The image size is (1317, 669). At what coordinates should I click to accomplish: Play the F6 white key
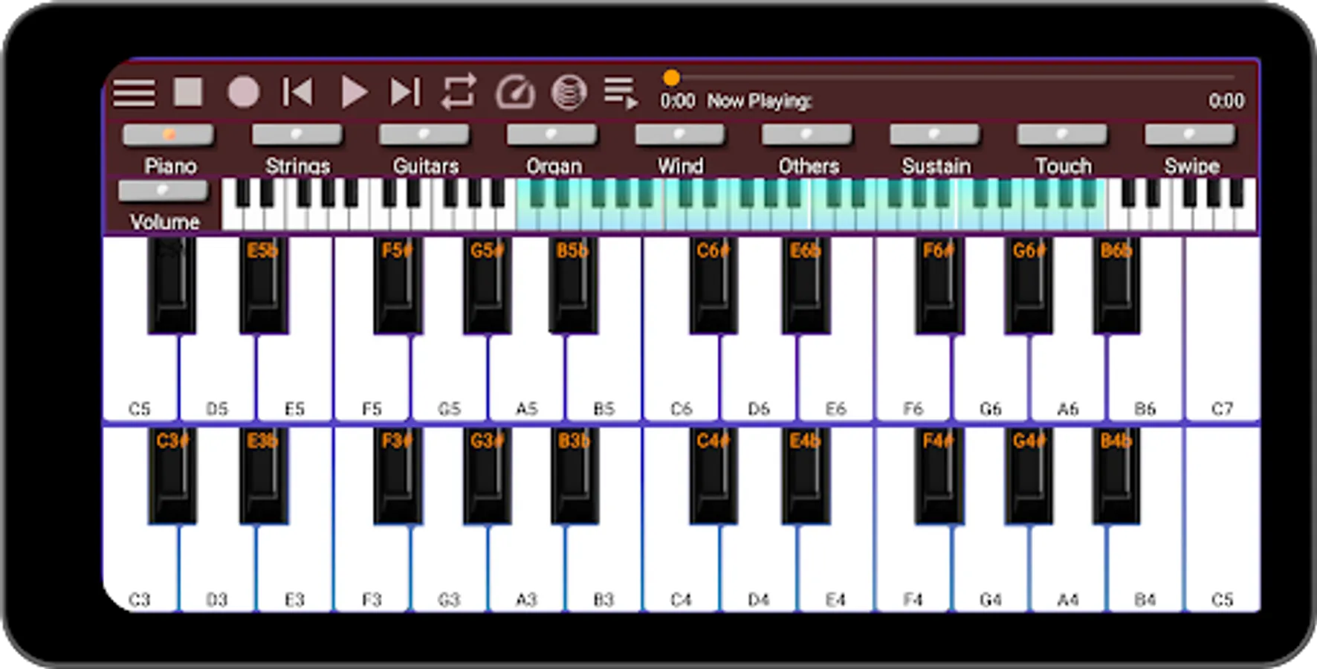pos(913,379)
